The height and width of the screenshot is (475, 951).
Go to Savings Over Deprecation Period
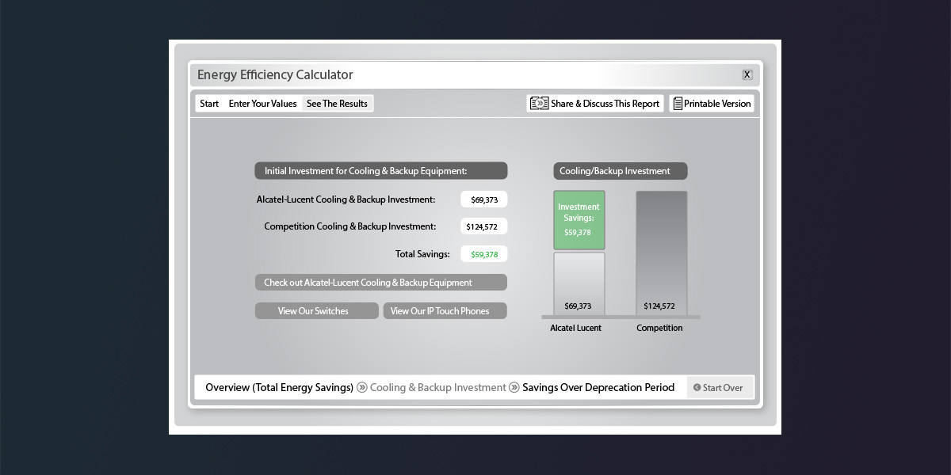coord(598,388)
